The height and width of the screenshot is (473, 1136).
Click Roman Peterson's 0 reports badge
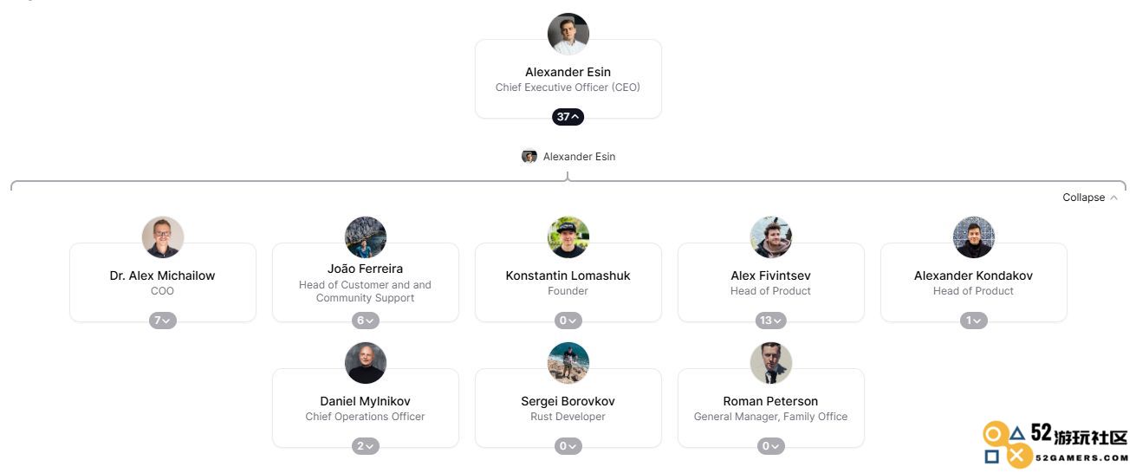click(771, 446)
